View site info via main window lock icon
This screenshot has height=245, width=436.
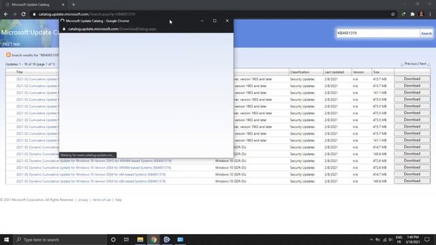pos(34,14)
